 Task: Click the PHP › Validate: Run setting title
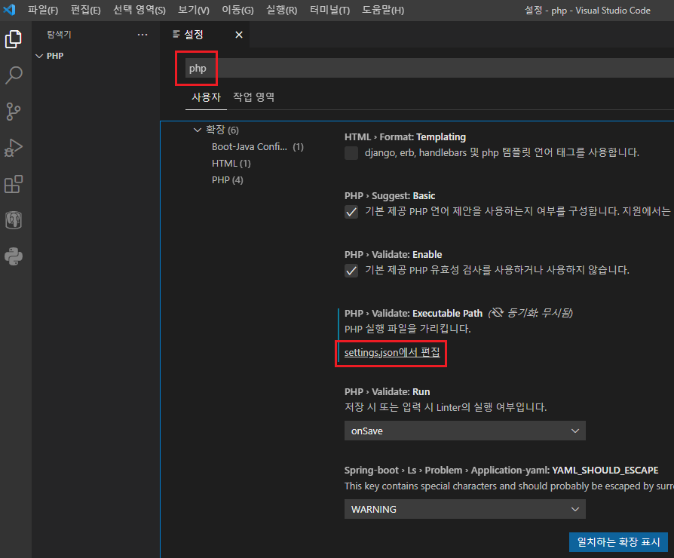pos(388,391)
